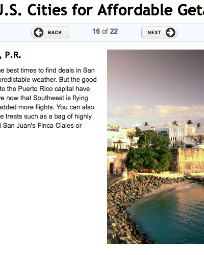
Task: Select the "P.R." city heading
Action: click(13, 55)
